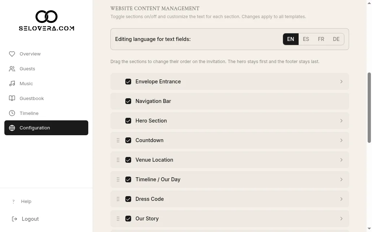The height and width of the screenshot is (232, 372).
Task: Expand the Countdown section chevron
Action: click(x=341, y=140)
